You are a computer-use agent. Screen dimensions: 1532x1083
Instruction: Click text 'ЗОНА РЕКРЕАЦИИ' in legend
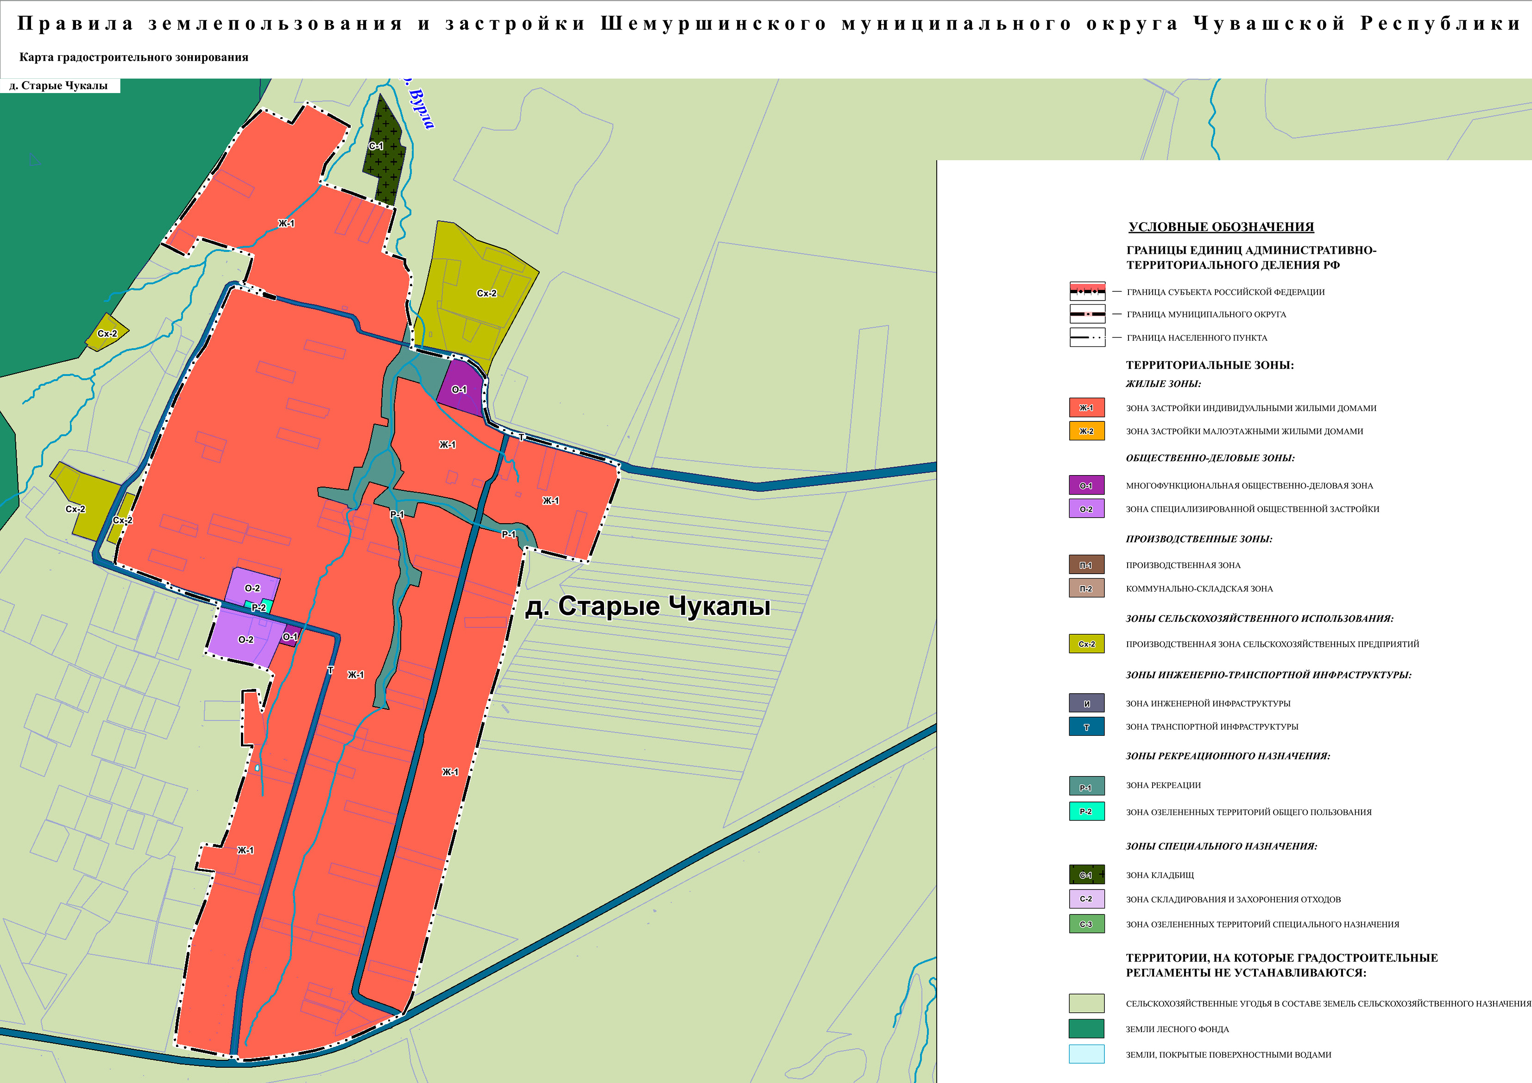(x=1164, y=785)
